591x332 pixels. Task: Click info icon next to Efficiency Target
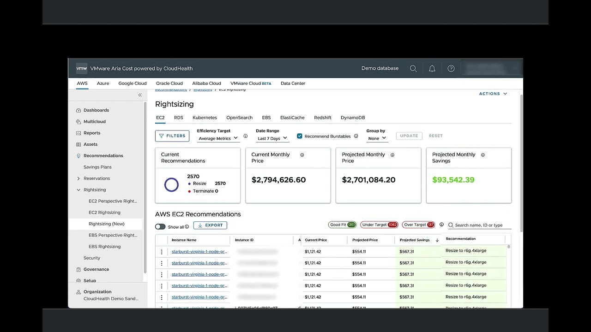pos(245,136)
